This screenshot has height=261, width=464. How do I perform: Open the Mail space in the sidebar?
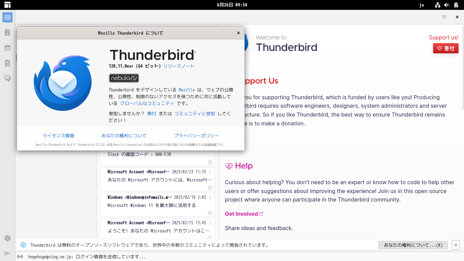coord(7,17)
